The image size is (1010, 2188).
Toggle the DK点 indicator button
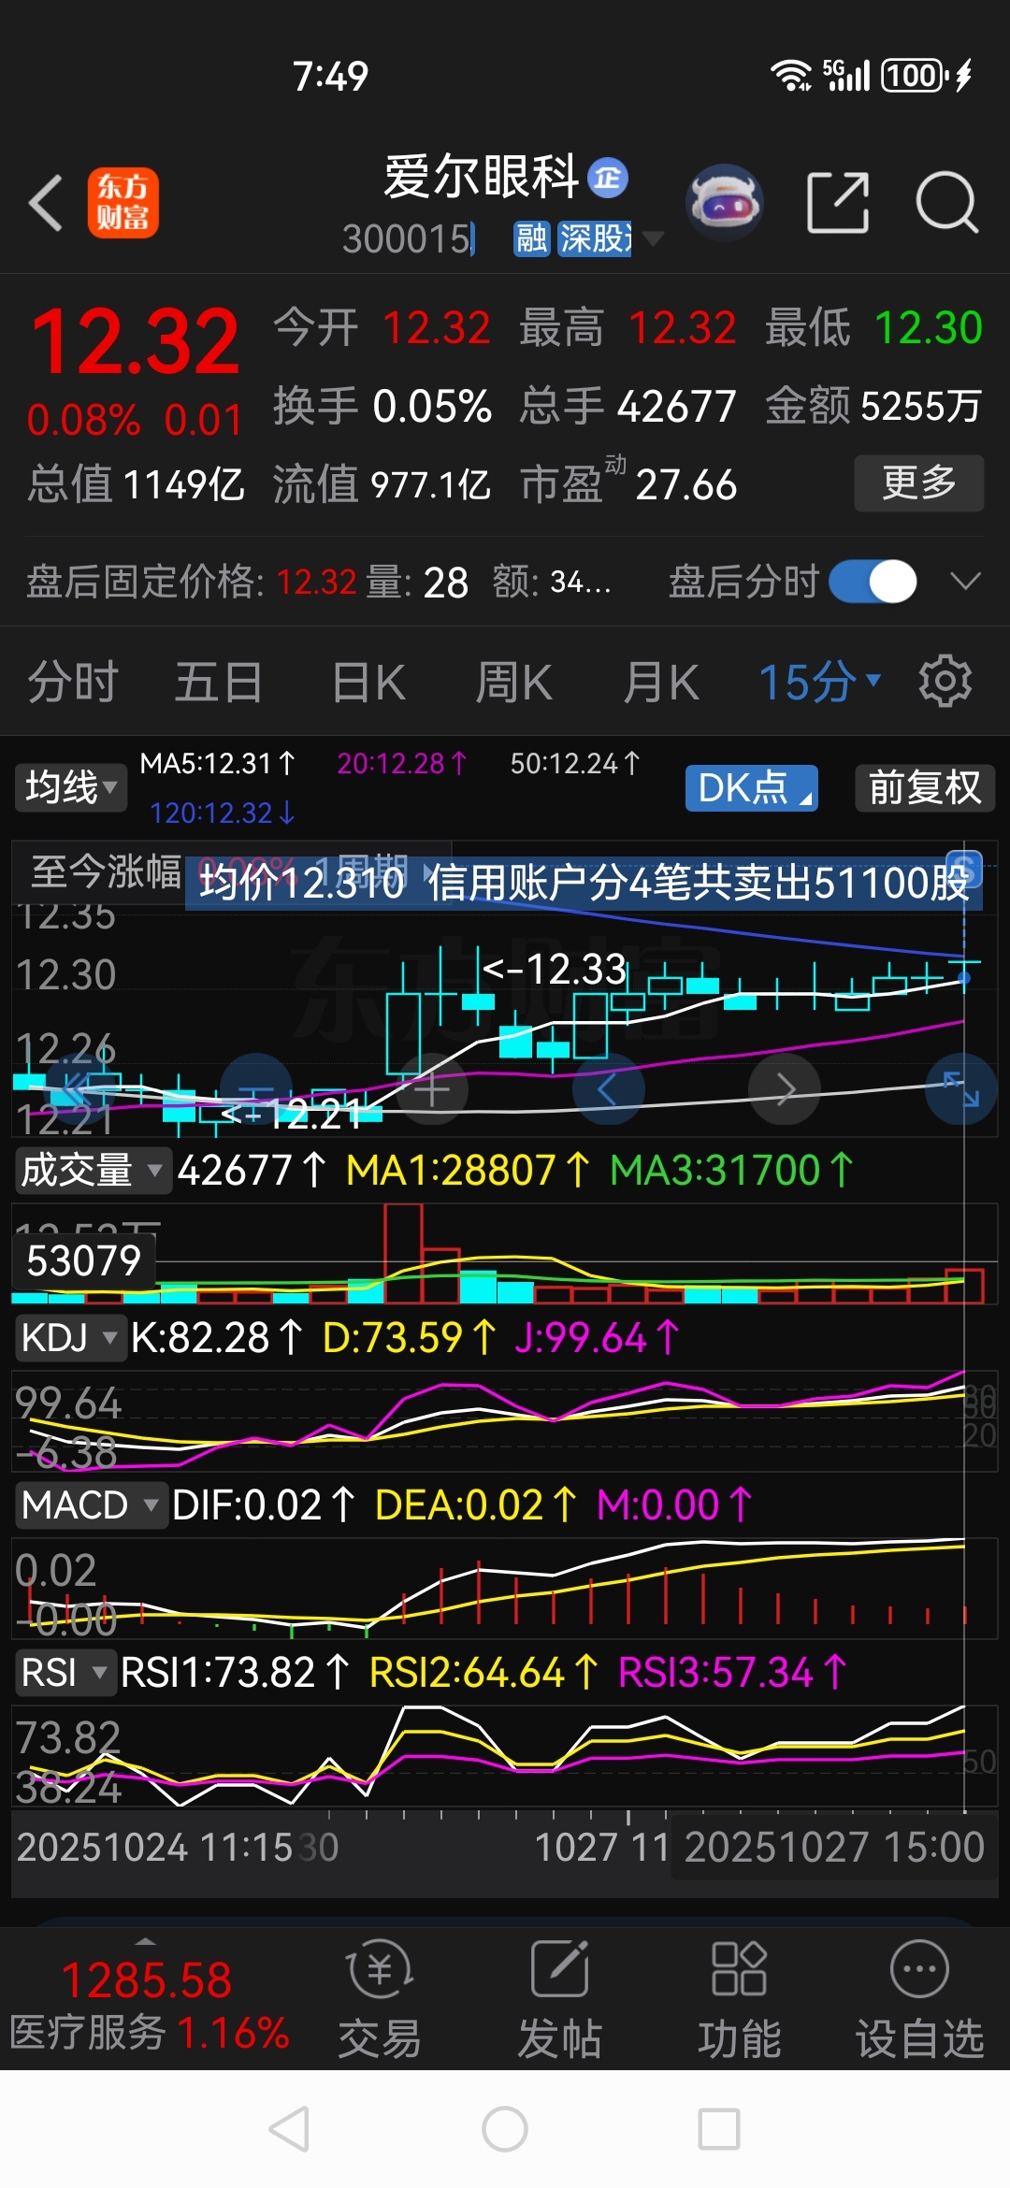[x=752, y=787]
